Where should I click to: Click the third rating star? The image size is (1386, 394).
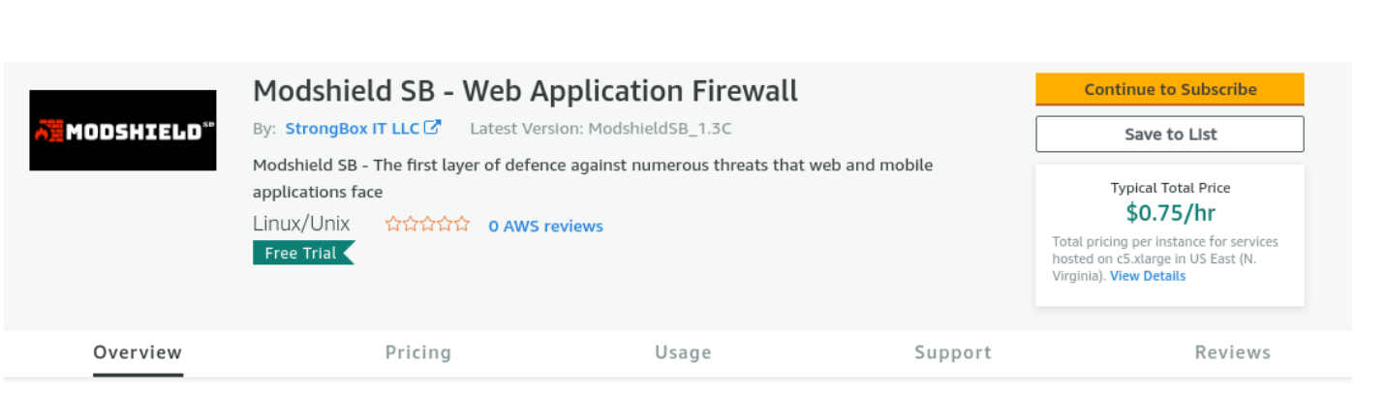pos(427,225)
